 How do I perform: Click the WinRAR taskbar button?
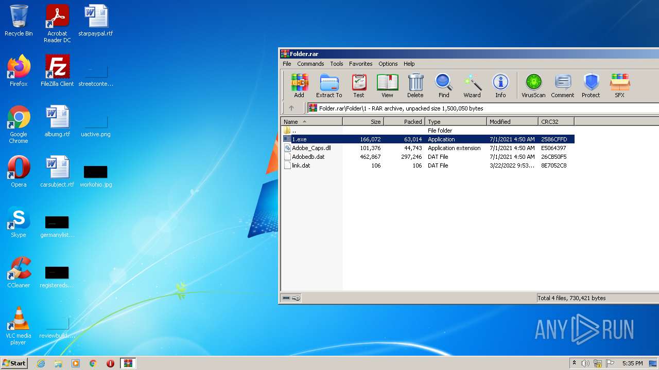pos(128,363)
